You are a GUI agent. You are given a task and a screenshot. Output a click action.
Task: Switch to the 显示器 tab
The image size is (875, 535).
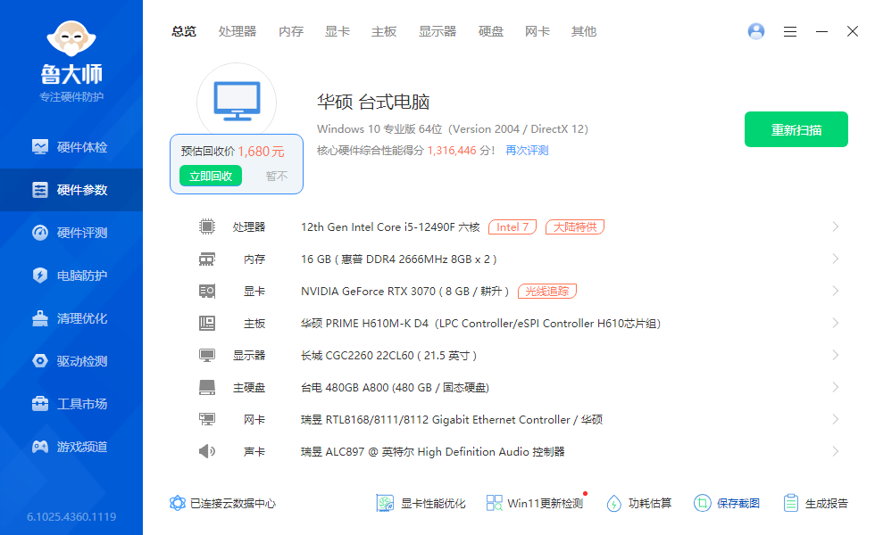(437, 31)
